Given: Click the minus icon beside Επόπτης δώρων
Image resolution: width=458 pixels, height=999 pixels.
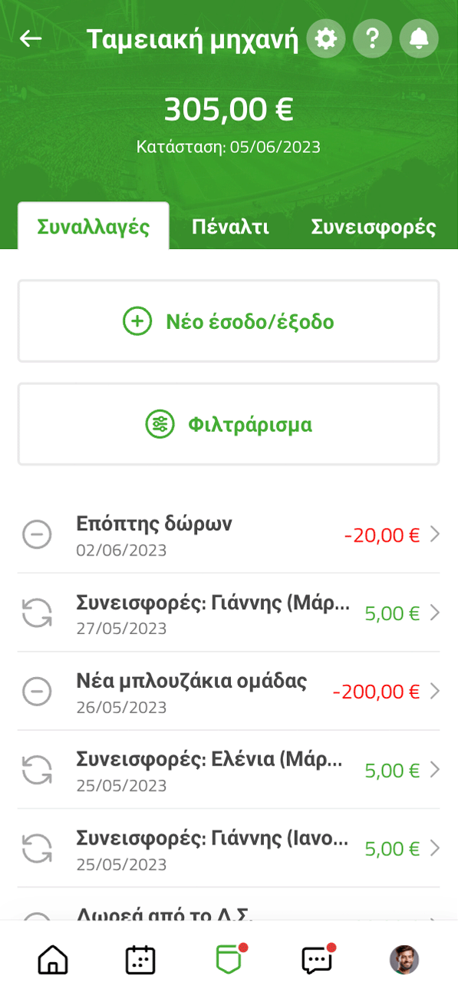Looking at the screenshot, I should tap(37, 534).
